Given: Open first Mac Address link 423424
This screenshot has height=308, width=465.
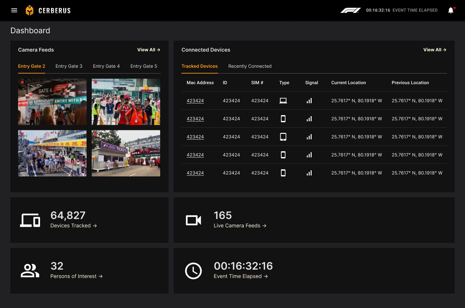Looking at the screenshot, I should point(195,101).
